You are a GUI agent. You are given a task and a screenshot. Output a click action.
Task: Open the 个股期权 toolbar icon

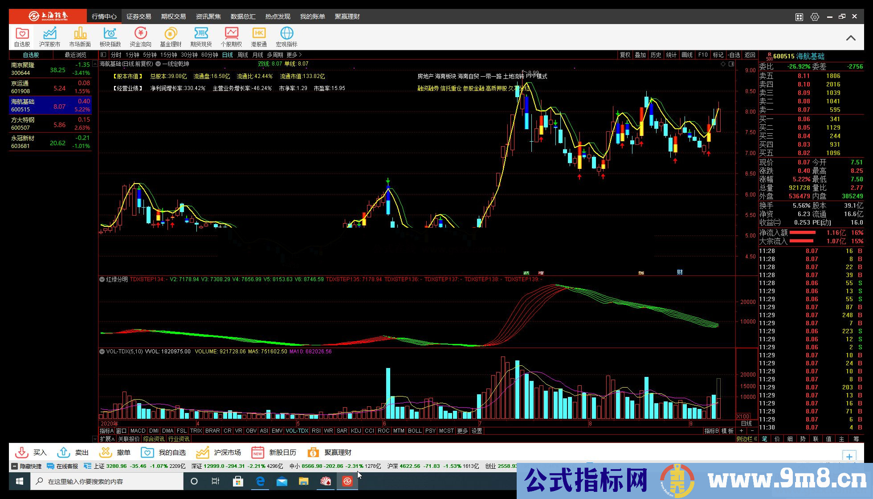click(231, 37)
